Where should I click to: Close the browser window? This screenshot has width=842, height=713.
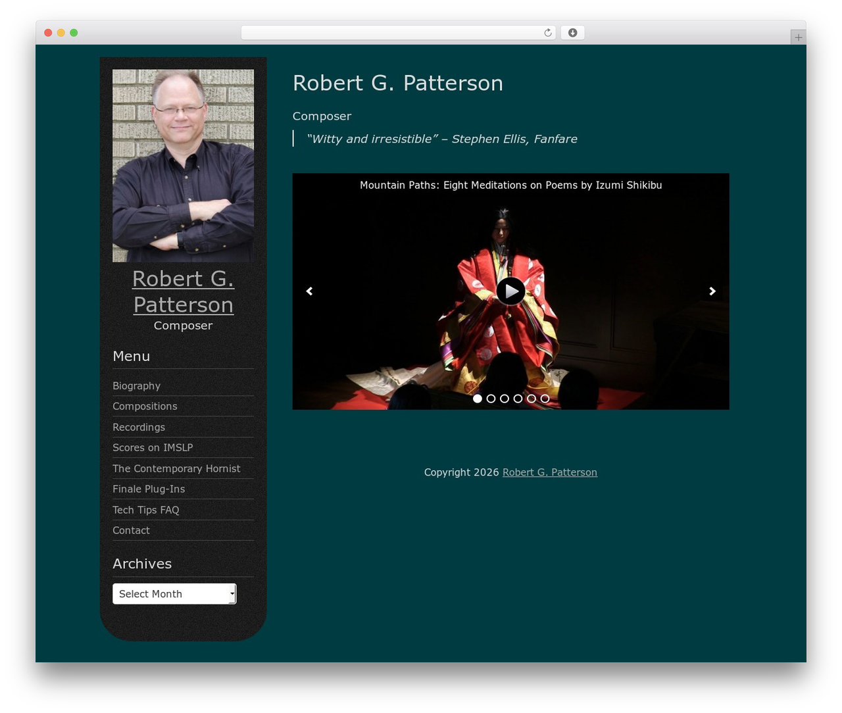point(48,33)
